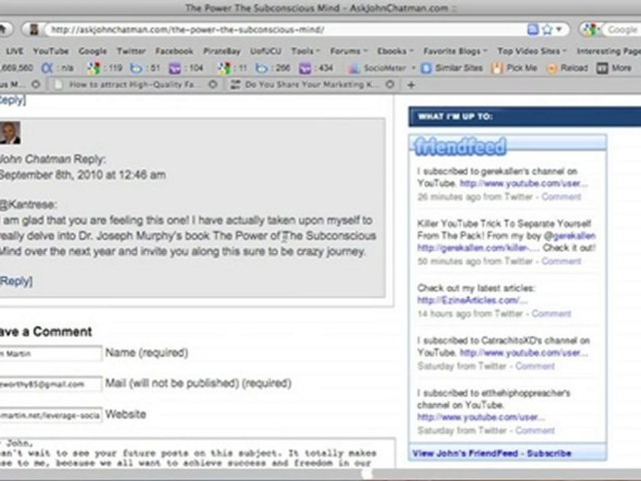Click the Pick Me toolbar button
The image size is (641, 481).
click(x=515, y=68)
